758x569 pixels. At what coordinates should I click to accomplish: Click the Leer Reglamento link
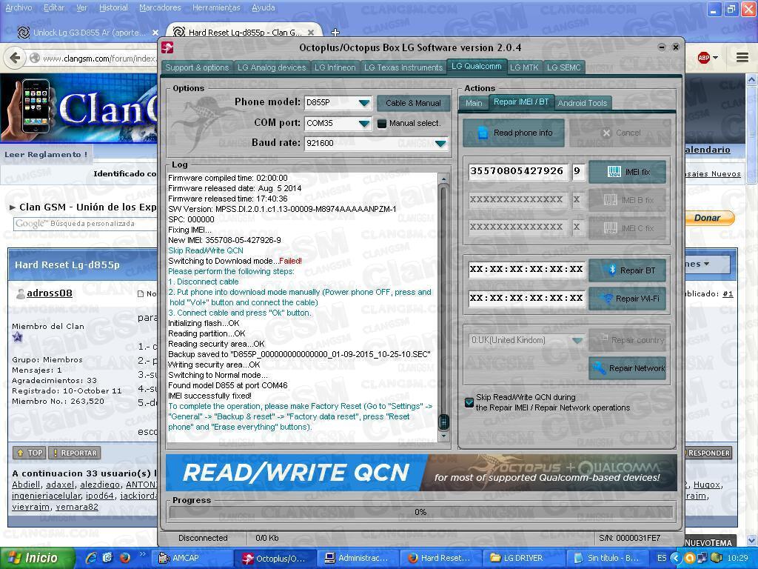click(x=46, y=154)
